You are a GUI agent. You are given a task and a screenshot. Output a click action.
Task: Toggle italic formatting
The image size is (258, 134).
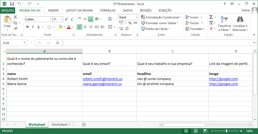pyautogui.click(x=33, y=27)
